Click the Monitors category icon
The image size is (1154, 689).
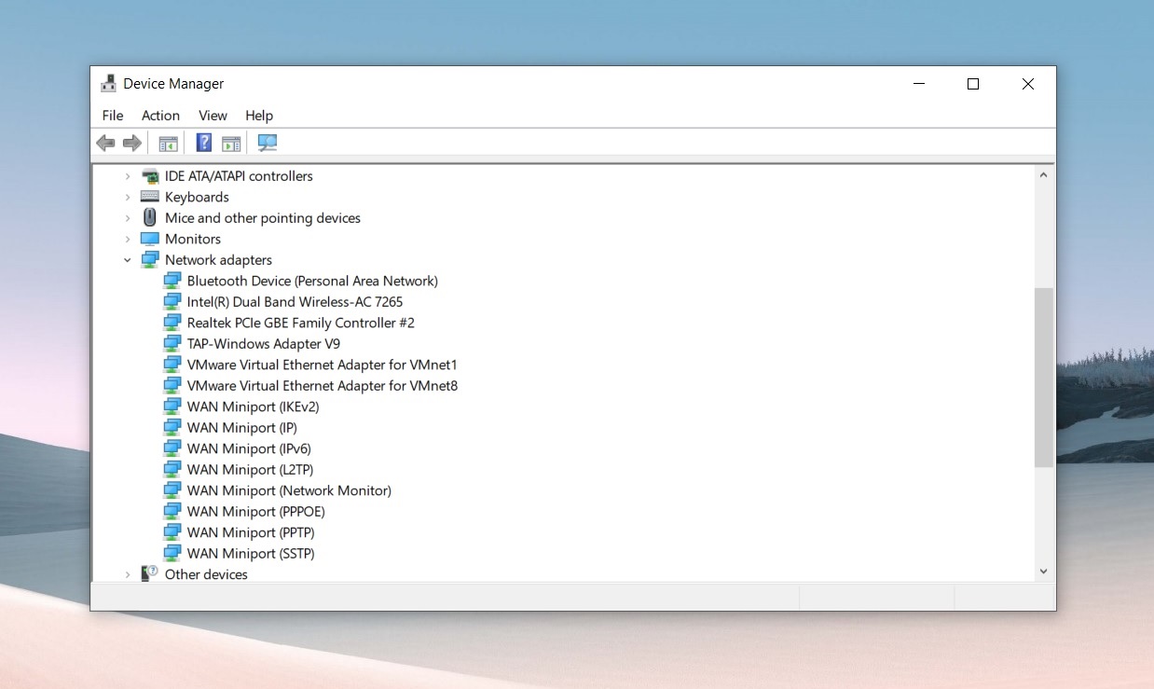pyautogui.click(x=149, y=239)
